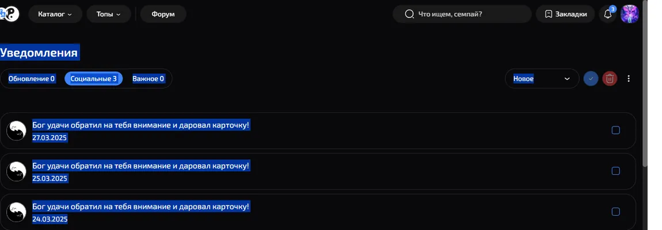This screenshot has width=662, height=230.
Task: Click the yin-yang site logo
Action: [13, 14]
